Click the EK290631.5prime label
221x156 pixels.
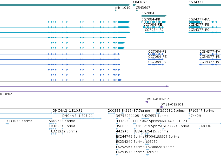tap(170, 111)
